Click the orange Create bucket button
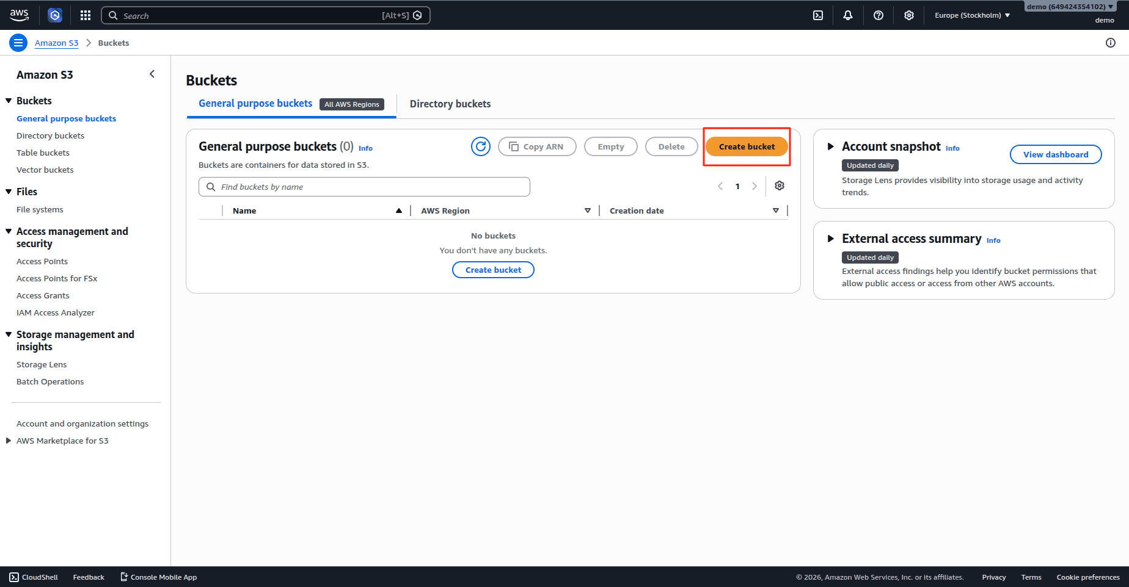Screen dimensions: 1129x587 coord(747,146)
